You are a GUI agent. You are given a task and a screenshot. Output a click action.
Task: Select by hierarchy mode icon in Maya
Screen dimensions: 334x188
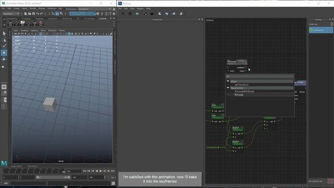pyautogui.click(x=53, y=14)
